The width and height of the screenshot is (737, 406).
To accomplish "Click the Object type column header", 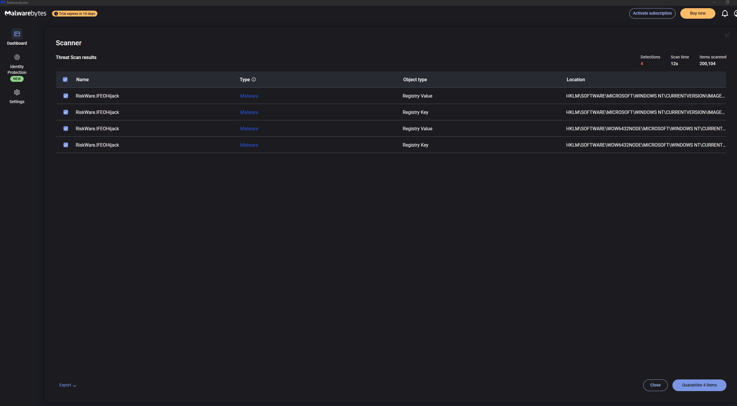I will click(415, 79).
